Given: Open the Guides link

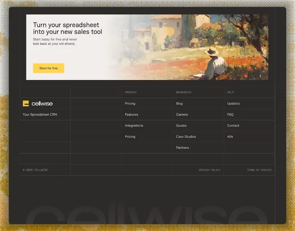Looking at the screenshot, I should click(181, 125).
